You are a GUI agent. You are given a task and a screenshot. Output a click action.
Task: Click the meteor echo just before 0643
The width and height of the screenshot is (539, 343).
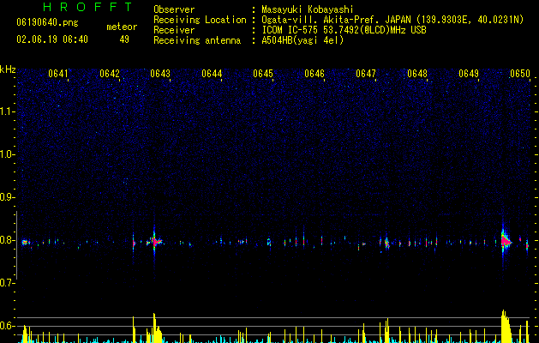point(155,242)
